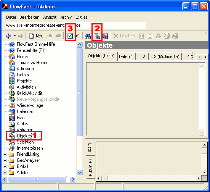Click the Gantt icon in tree
Viewport: 210px width, 192px height.
tap(12, 118)
